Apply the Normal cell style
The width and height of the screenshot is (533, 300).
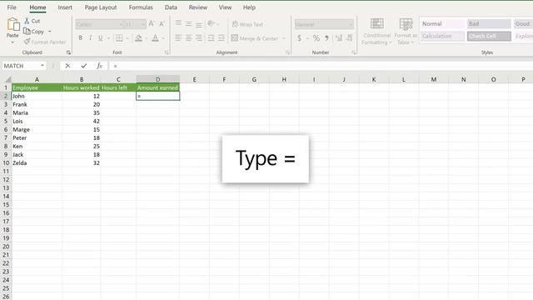click(442, 24)
